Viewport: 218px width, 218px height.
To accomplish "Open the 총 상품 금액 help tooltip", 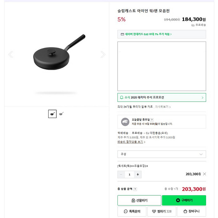I will coord(135,189).
